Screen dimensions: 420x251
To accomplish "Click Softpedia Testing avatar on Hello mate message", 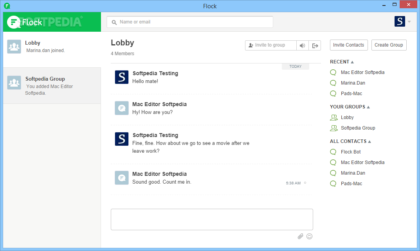I will (122, 77).
